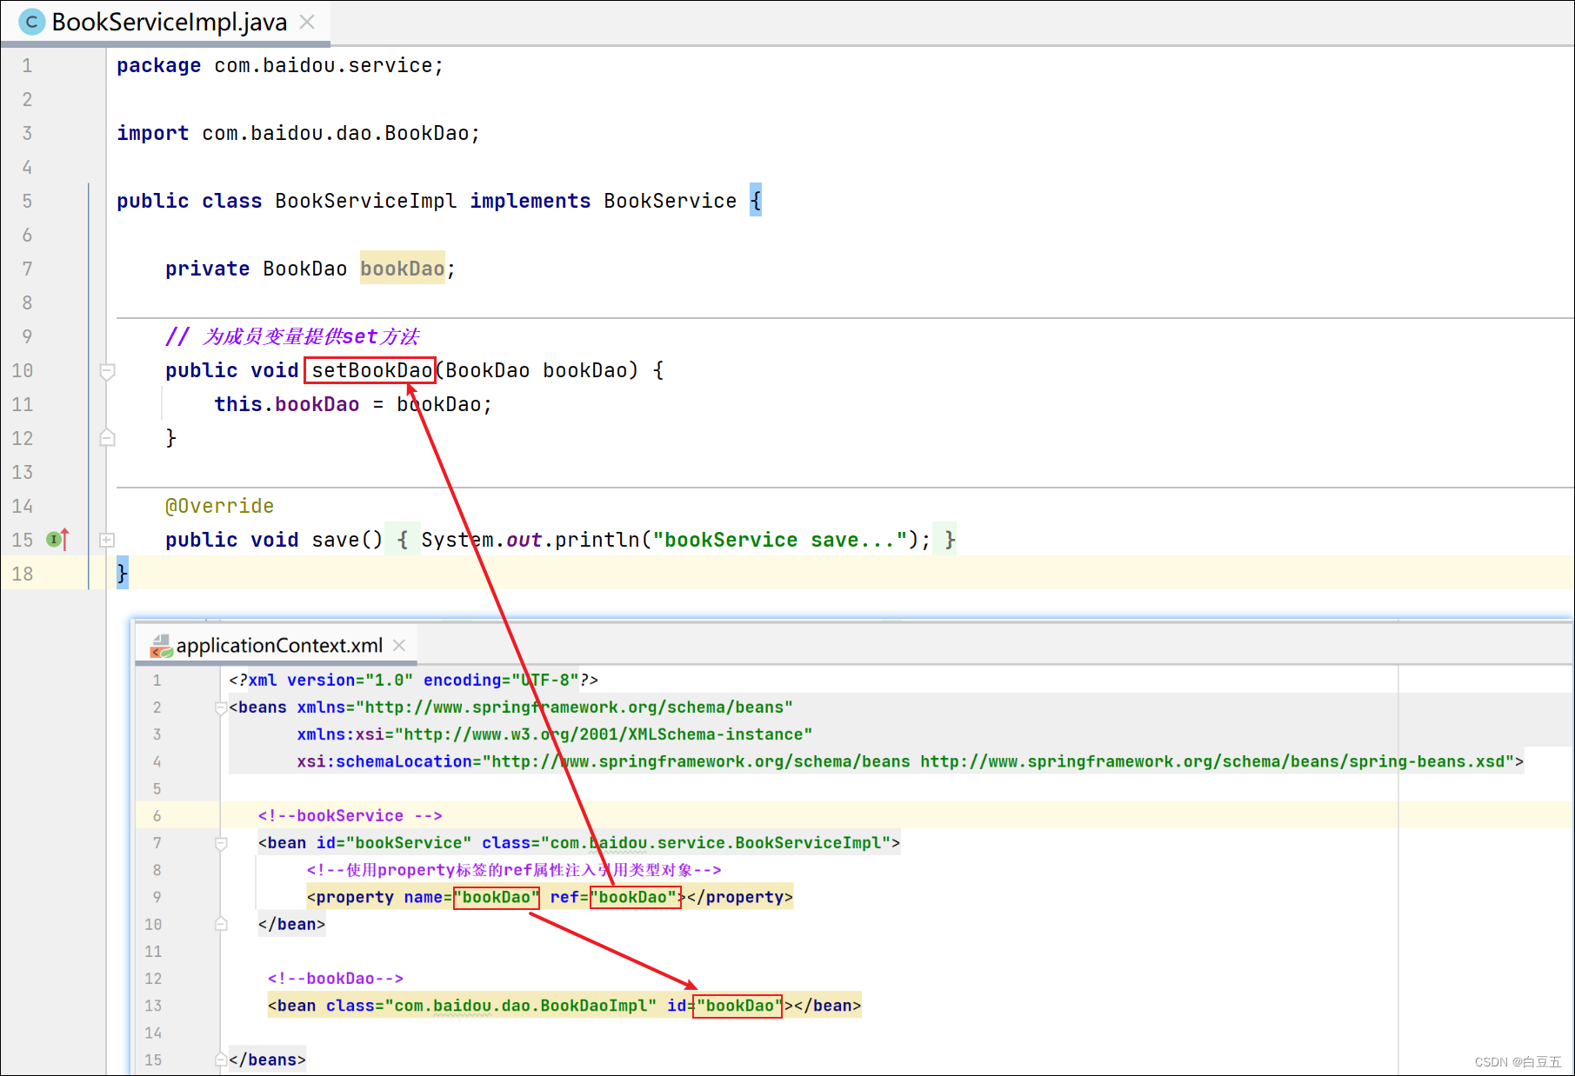This screenshot has height=1076, width=1575.
Task: Click fold end marker beside </beans> tag
Action: point(221,1059)
